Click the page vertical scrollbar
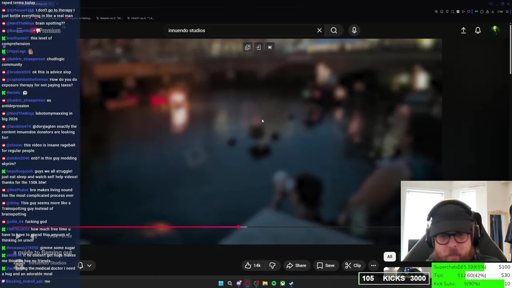512x288 pixels. pyautogui.click(x=510, y=49)
